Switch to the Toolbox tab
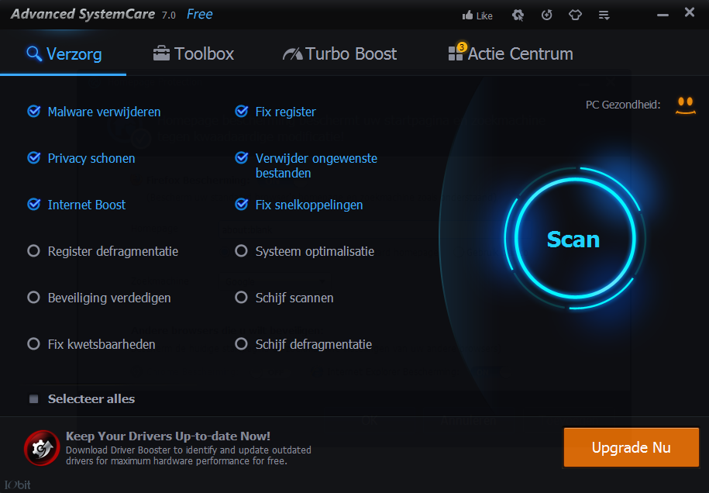Viewport: 709px width, 493px height. [194, 54]
